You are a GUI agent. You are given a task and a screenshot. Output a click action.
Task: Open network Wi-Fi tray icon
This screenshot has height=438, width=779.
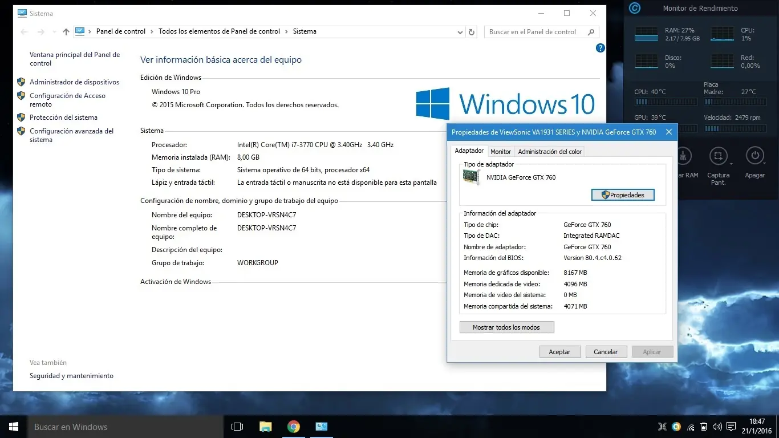click(691, 427)
